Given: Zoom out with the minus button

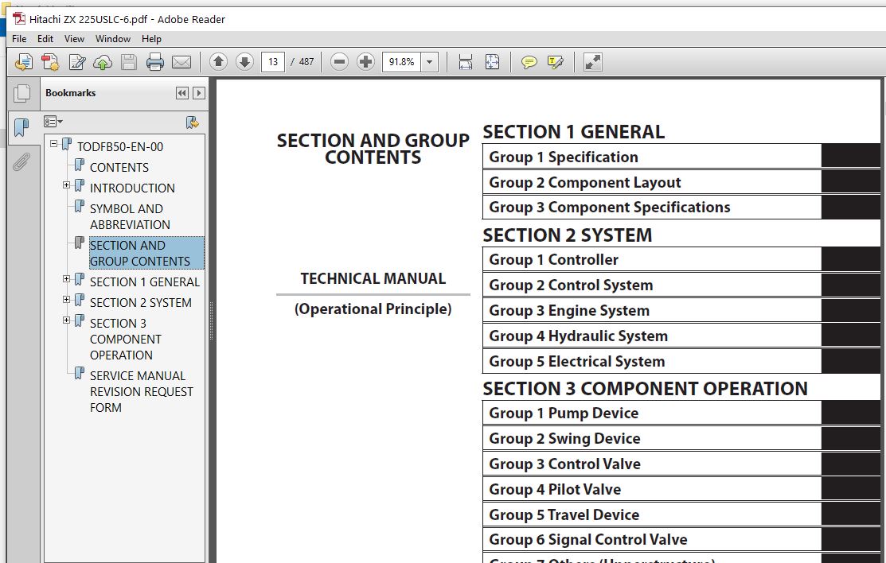Looking at the screenshot, I should point(339,61).
